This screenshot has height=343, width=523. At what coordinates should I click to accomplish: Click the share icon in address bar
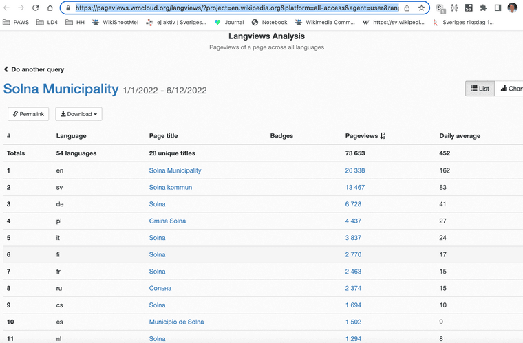point(407,8)
